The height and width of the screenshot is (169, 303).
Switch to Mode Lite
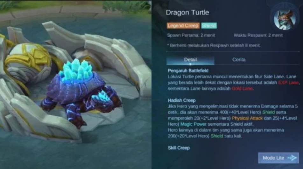tap(278, 158)
